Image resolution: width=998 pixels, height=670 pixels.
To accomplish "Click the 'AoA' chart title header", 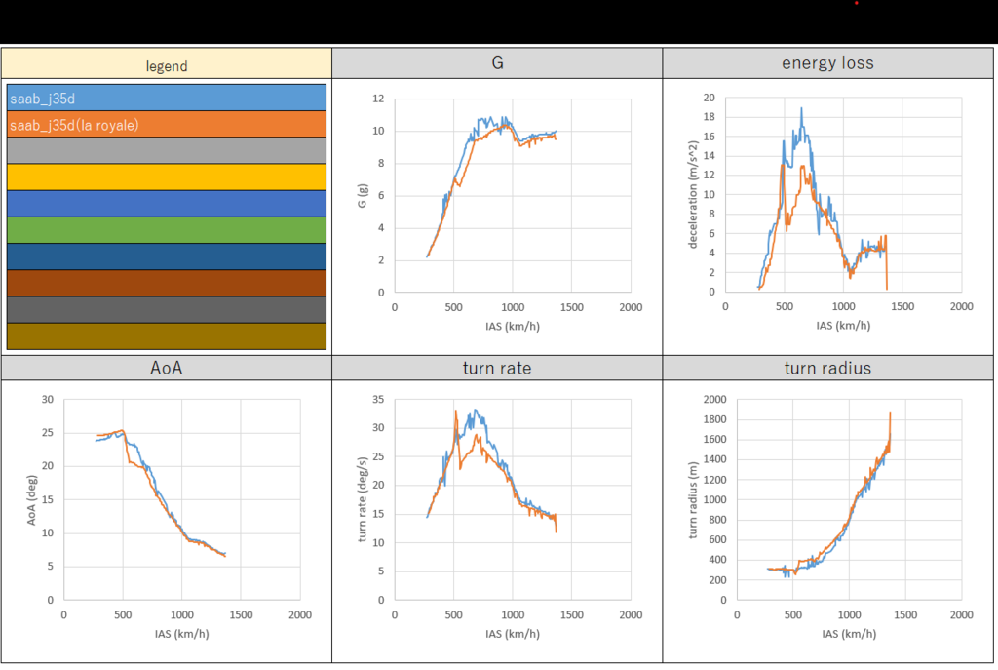I will [166, 368].
